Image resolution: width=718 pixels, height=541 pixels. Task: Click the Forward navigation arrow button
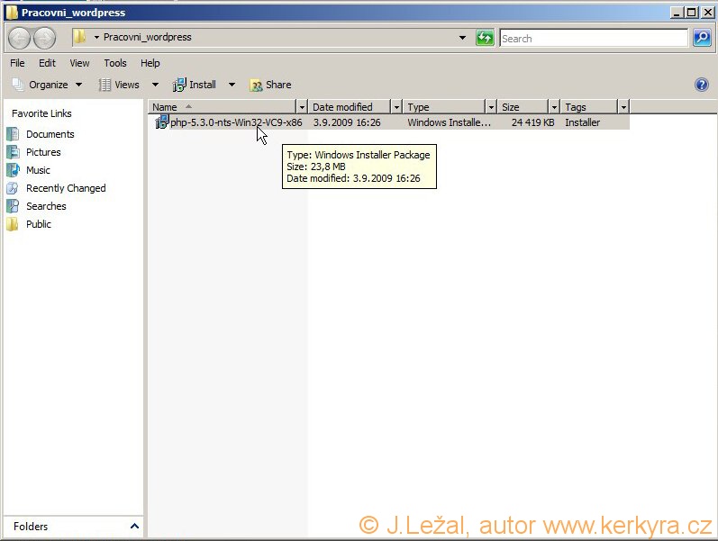pyautogui.click(x=44, y=38)
